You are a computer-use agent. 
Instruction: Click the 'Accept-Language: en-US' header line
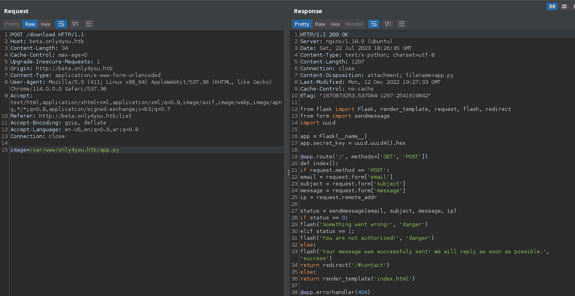(74, 130)
